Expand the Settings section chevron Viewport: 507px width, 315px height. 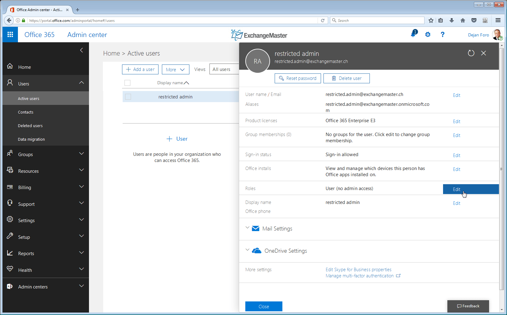(x=82, y=220)
